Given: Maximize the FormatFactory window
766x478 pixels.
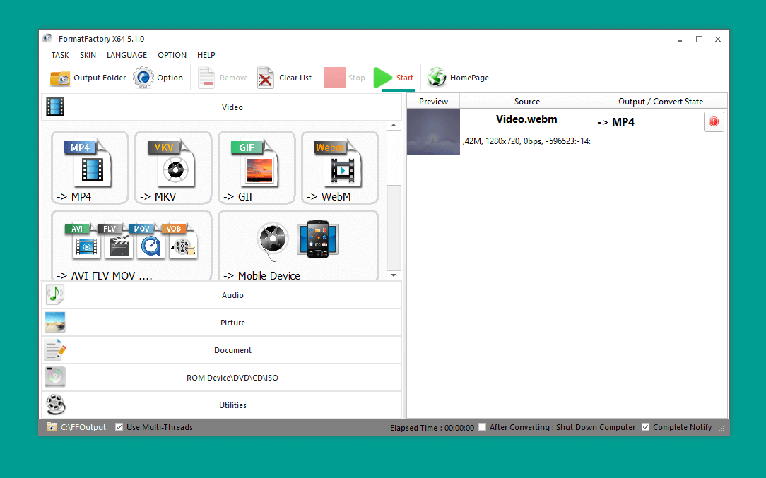Looking at the screenshot, I should point(699,39).
